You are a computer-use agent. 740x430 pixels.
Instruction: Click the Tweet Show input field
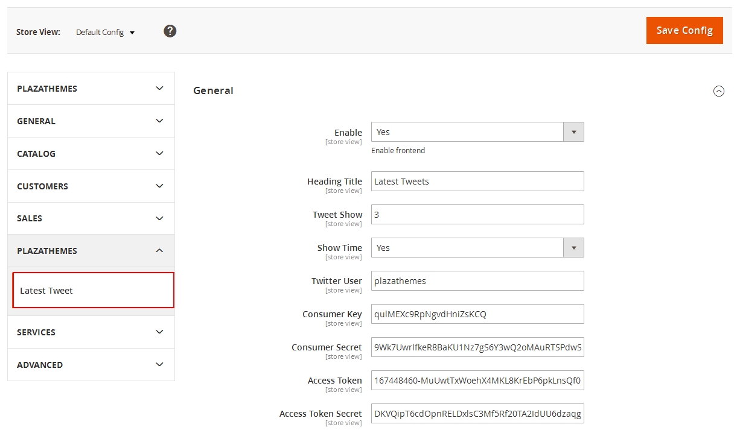[x=477, y=215]
